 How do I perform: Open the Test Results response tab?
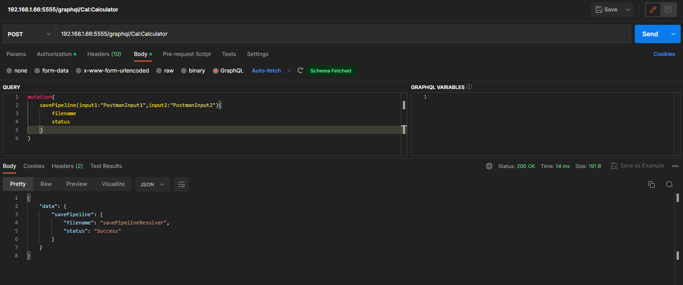point(106,166)
